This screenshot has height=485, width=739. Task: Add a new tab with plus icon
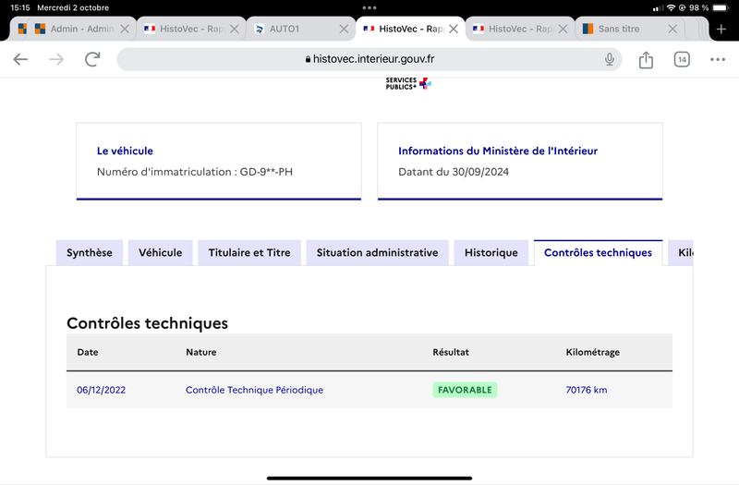tap(721, 30)
